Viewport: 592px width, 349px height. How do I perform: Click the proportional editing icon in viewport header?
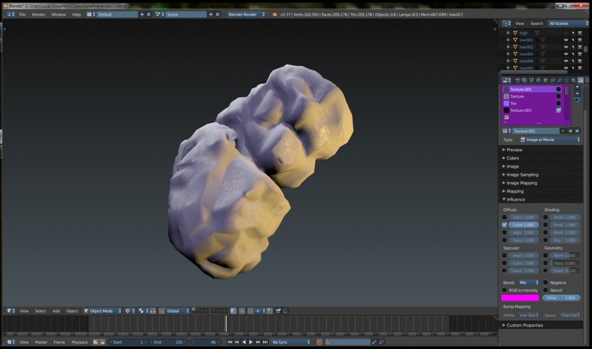coord(142,310)
